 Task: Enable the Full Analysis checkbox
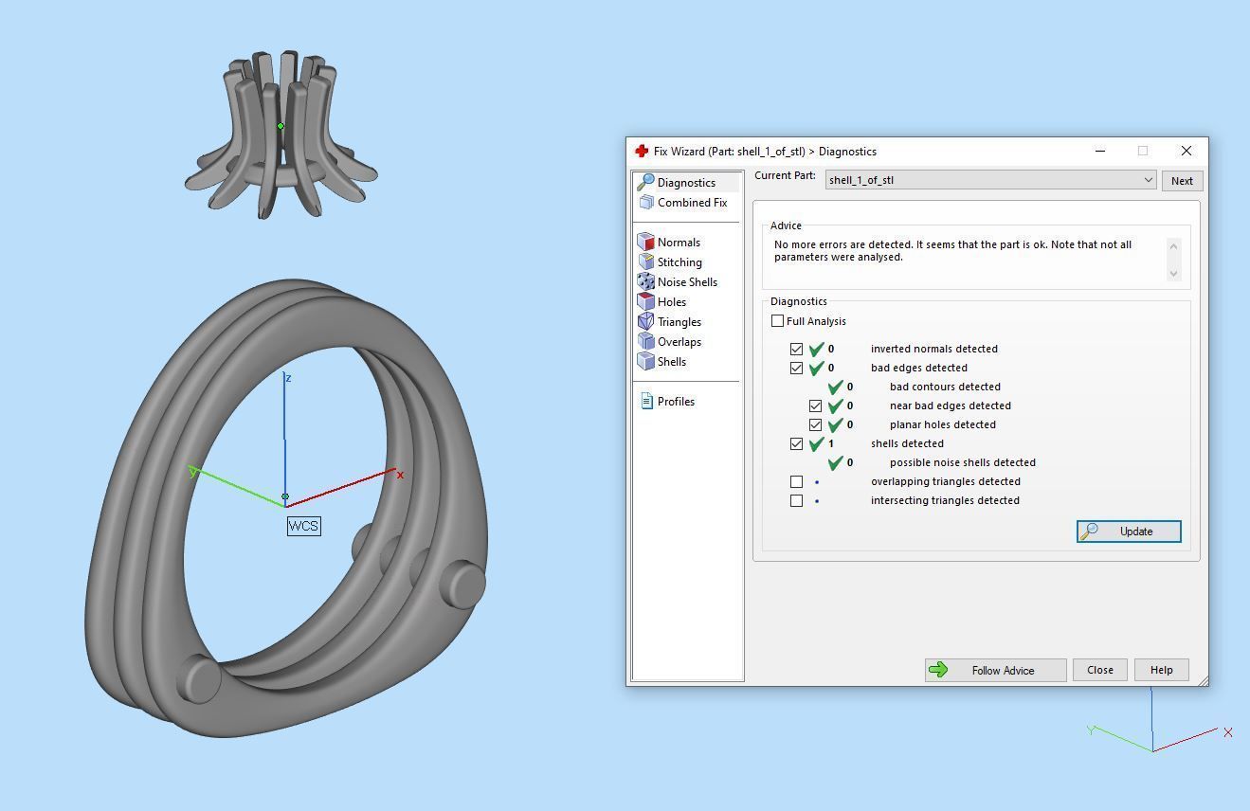[x=778, y=321]
